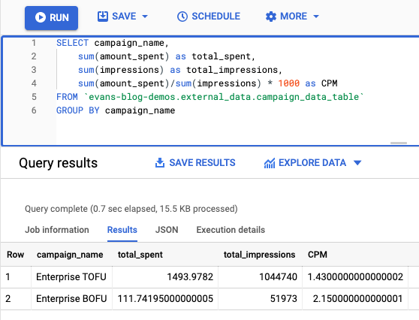Open the MORE menu

pos(292,17)
